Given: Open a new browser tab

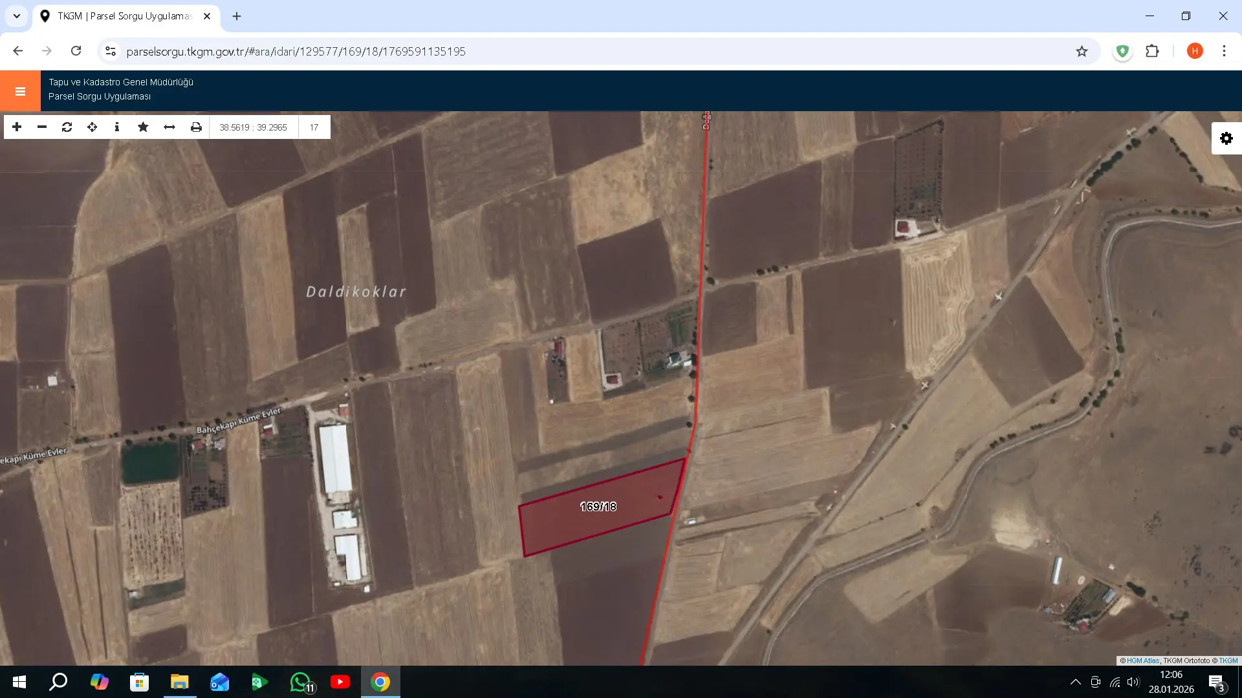Looking at the screenshot, I should (x=237, y=16).
